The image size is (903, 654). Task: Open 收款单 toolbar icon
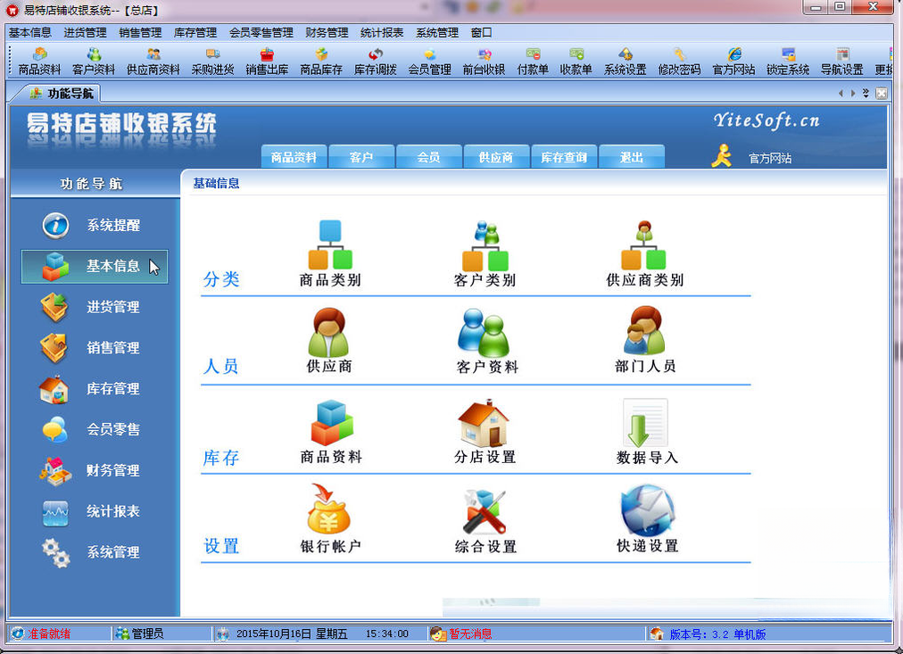pos(576,62)
